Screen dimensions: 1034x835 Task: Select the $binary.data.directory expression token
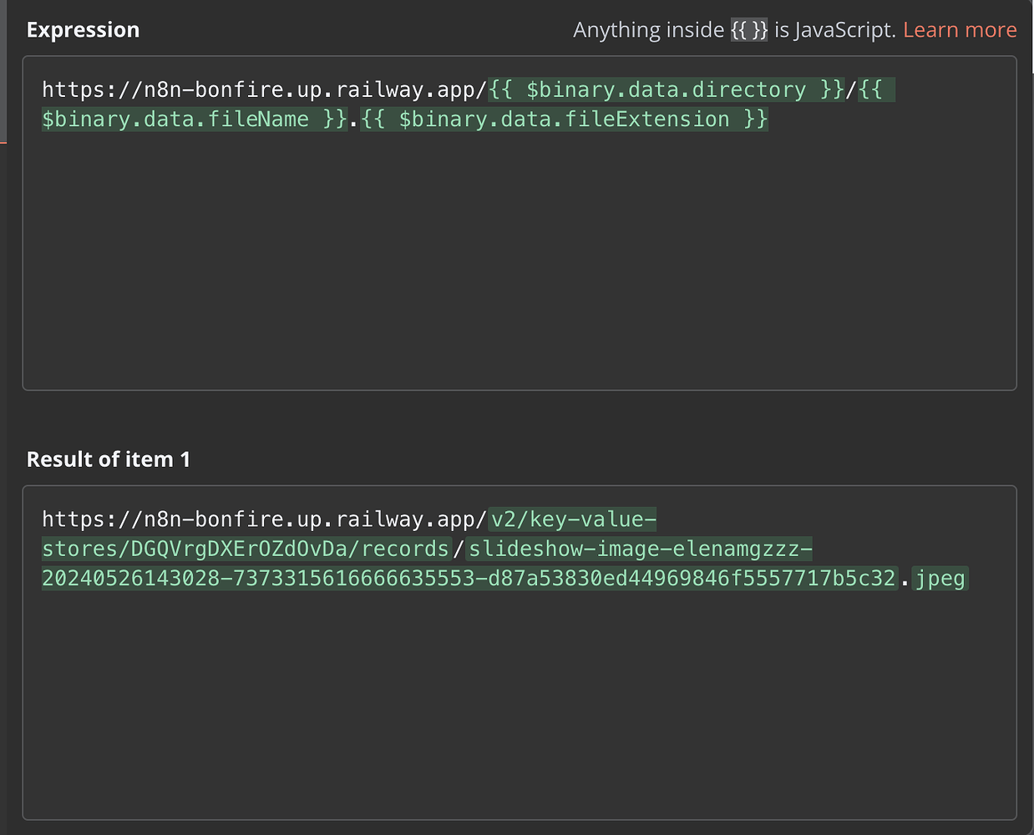[x=667, y=89]
